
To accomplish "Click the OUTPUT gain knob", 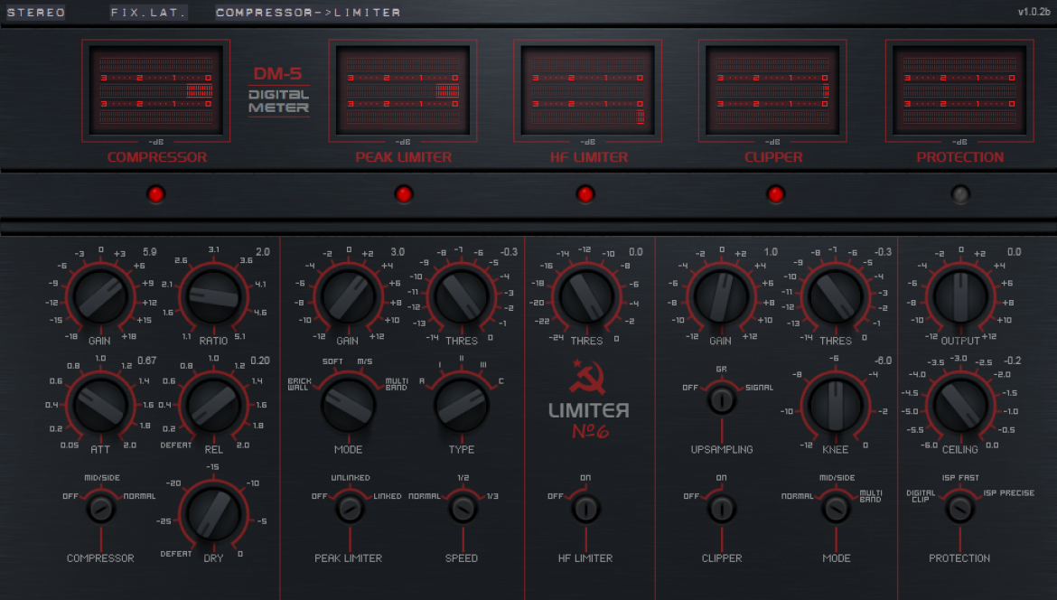I will coord(960,296).
